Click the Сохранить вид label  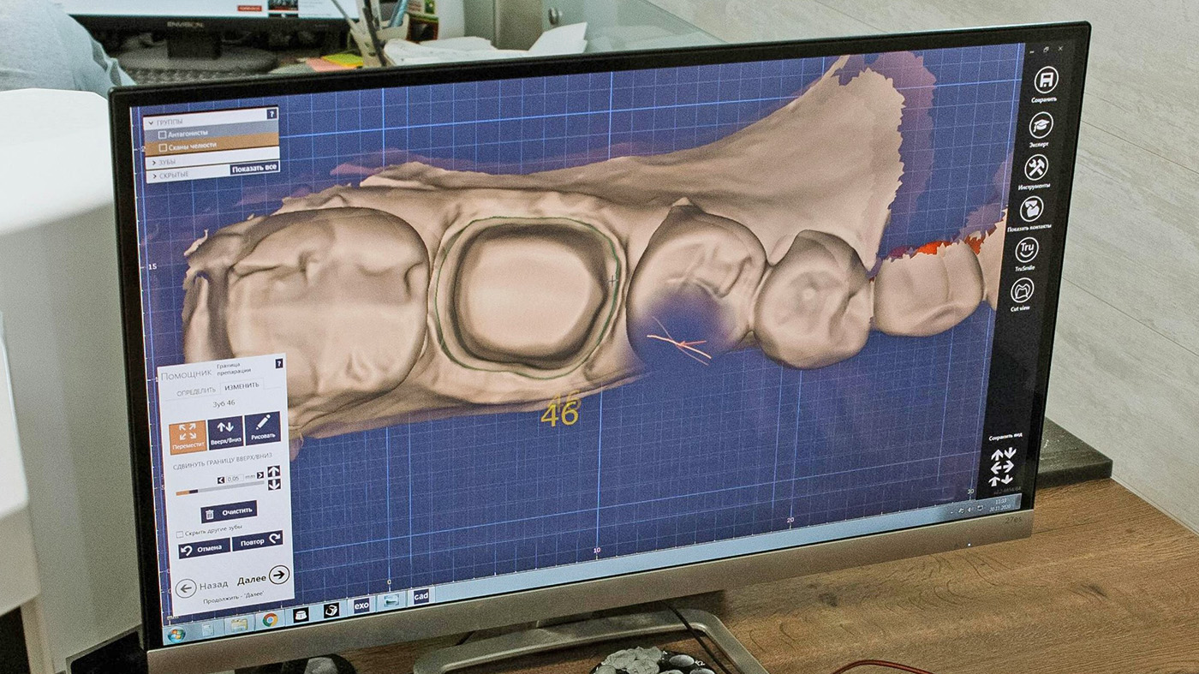[x=1006, y=437]
